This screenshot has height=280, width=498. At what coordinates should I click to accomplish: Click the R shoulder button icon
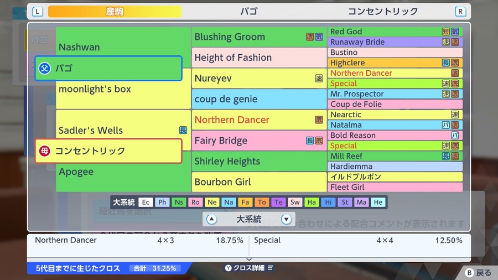460,12
